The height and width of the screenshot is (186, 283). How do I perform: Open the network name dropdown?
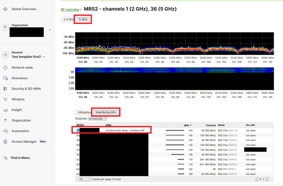pyautogui.click(x=44, y=57)
